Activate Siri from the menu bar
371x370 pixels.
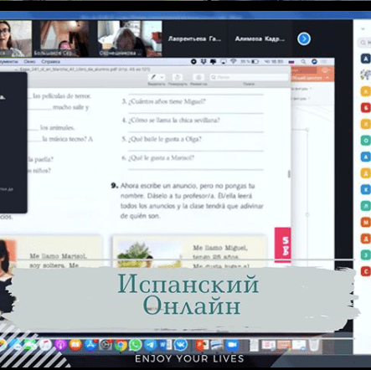click(314, 61)
